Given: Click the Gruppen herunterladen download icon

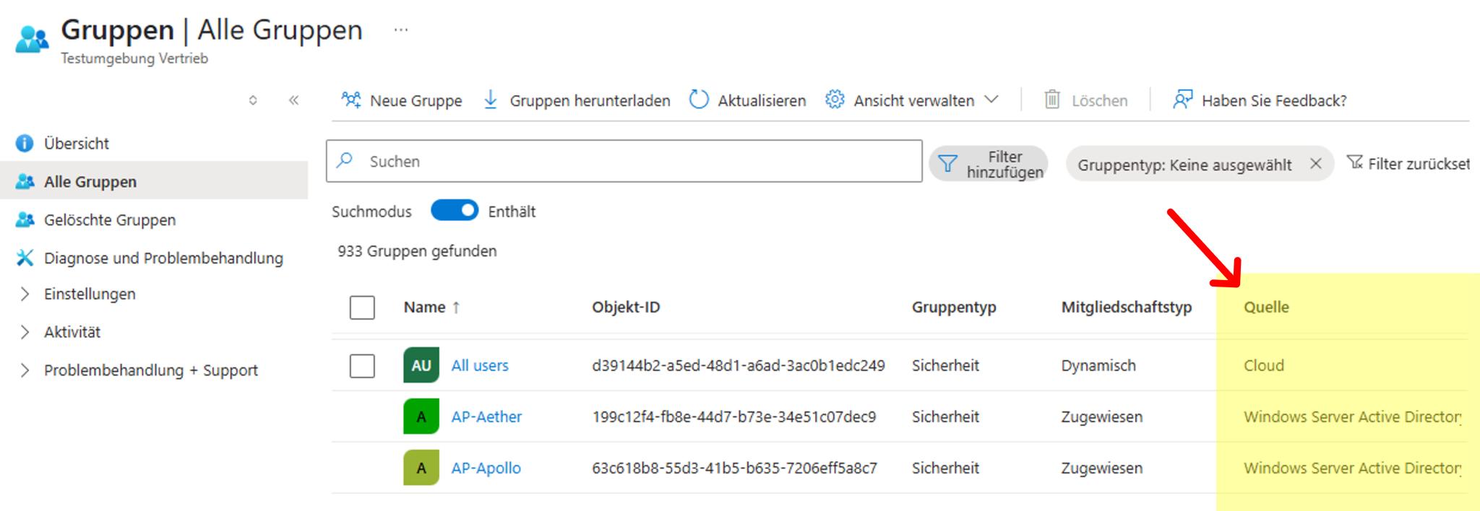Looking at the screenshot, I should coord(491,100).
